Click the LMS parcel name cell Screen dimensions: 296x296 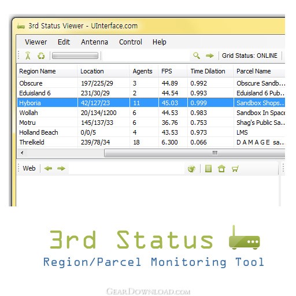click(x=242, y=132)
